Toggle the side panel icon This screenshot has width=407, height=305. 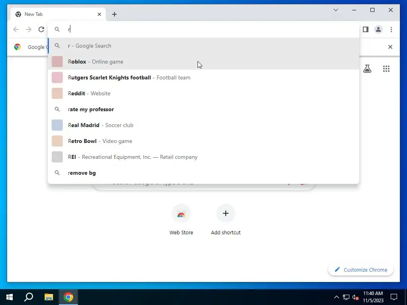click(366, 29)
